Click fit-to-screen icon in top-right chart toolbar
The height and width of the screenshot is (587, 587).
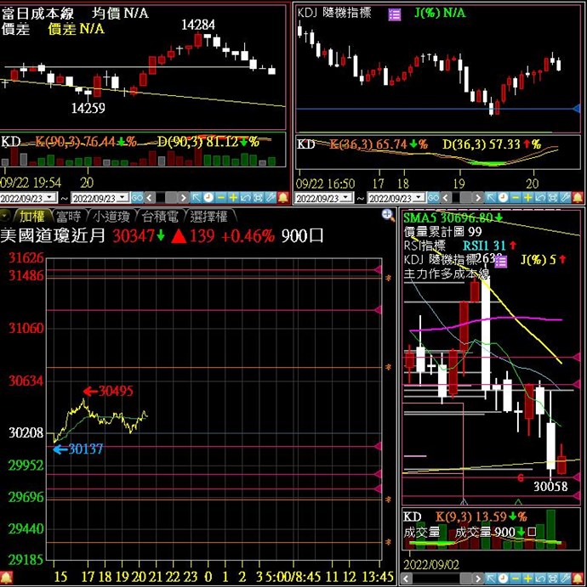552,198
